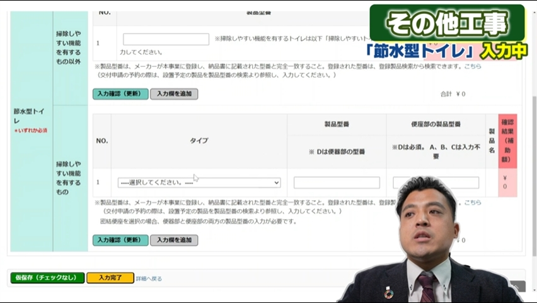
Task: Click the presenter video overlay
Action: (x=429, y=252)
